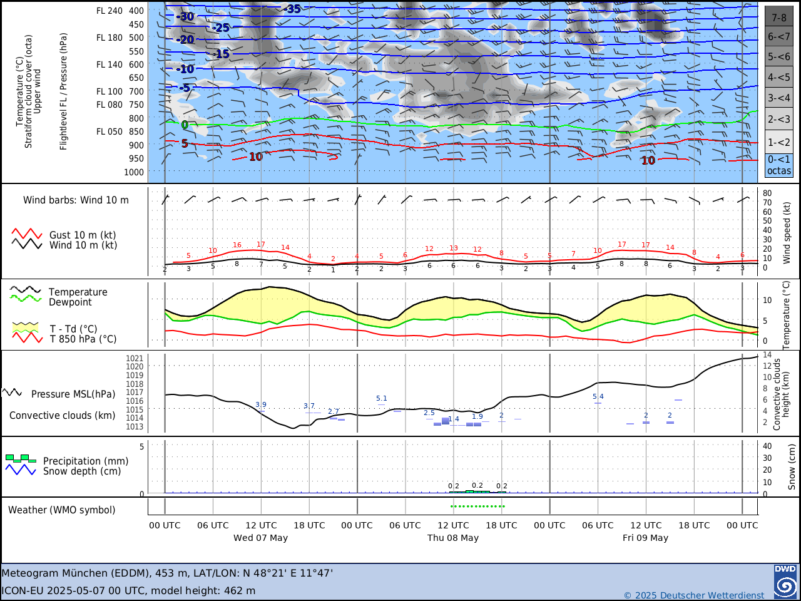The width and height of the screenshot is (801, 601).
Task: Click the Fri 09 May date label
Action: point(645,538)
